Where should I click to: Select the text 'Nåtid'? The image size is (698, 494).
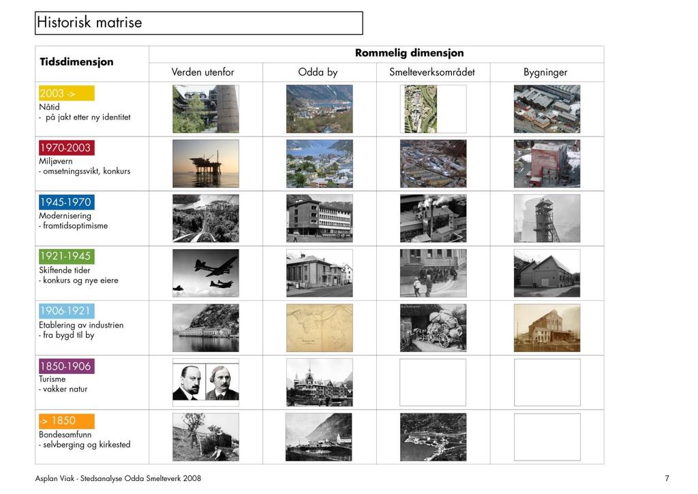pos(49,107)
